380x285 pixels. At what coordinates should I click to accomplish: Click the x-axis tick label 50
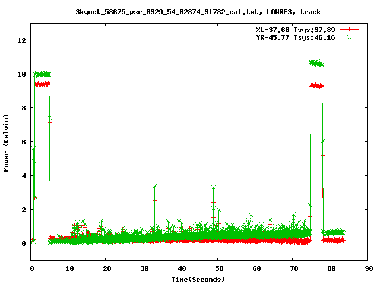[x=219, y=268]
